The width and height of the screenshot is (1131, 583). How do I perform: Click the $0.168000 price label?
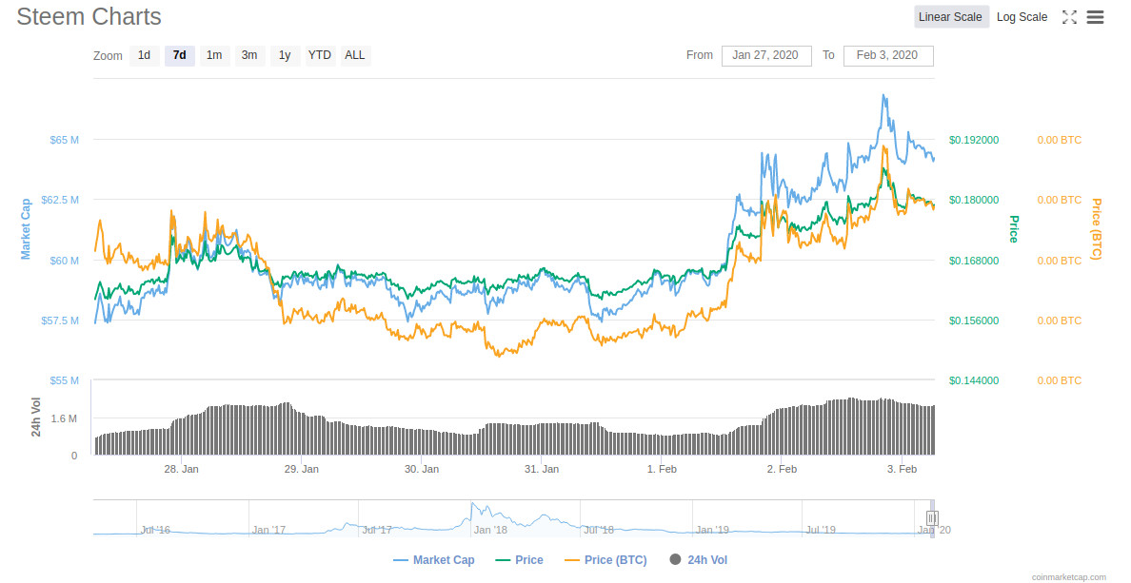[x=974, y=261]
